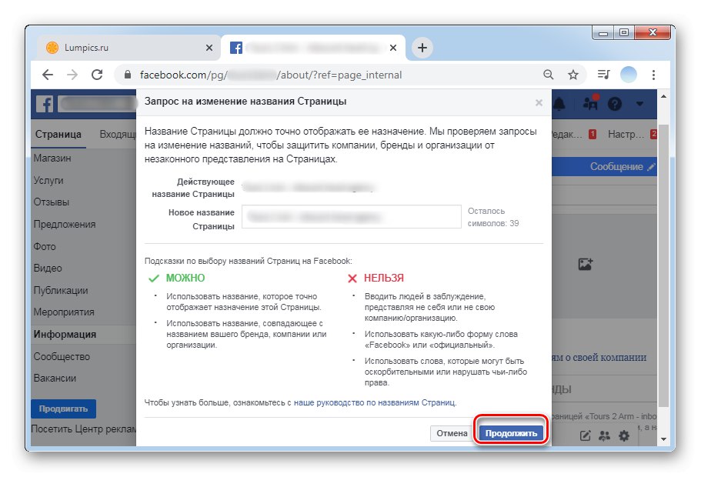Click the New Page name input field
Image resolution: width=701 pixels, height=477 pixels.
352,217
